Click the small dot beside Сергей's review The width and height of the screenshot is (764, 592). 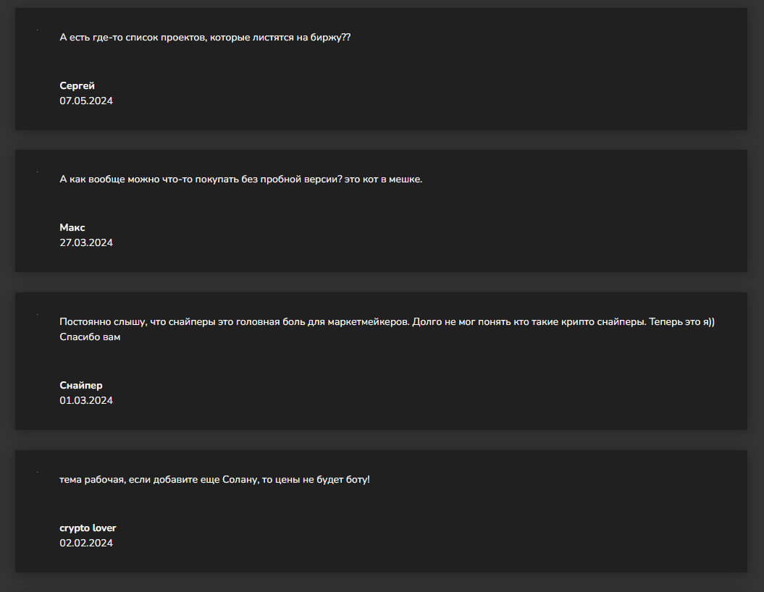(38, 30)
